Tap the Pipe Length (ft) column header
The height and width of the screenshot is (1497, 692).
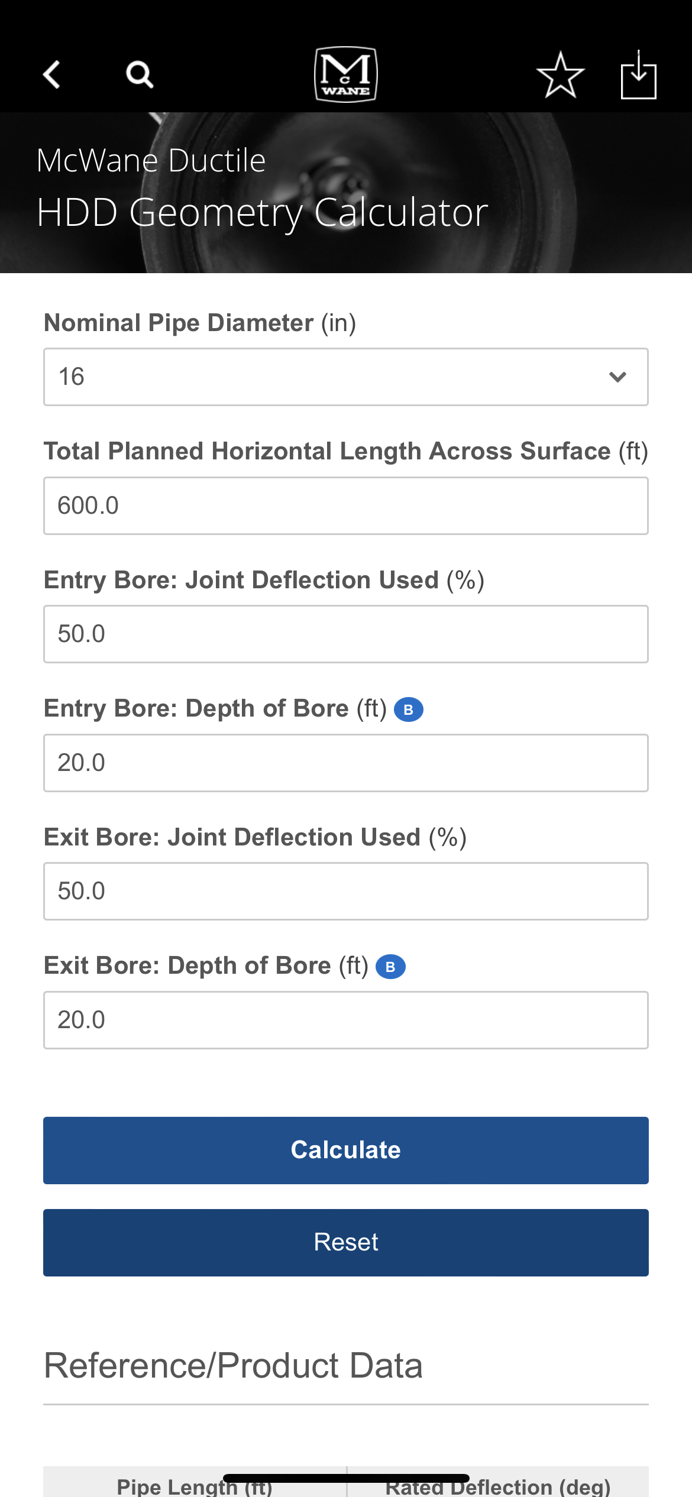[x=195, y=1486]
